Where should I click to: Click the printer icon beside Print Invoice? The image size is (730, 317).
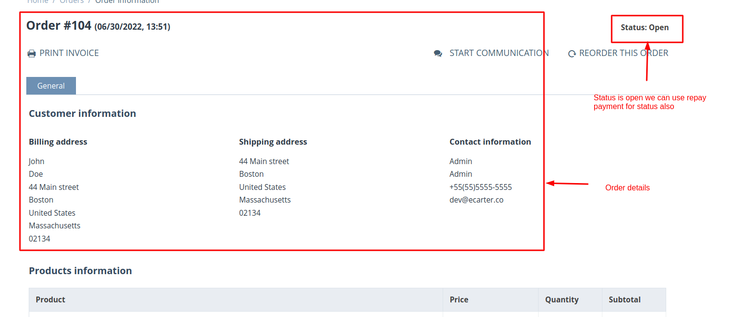(32, 54)
